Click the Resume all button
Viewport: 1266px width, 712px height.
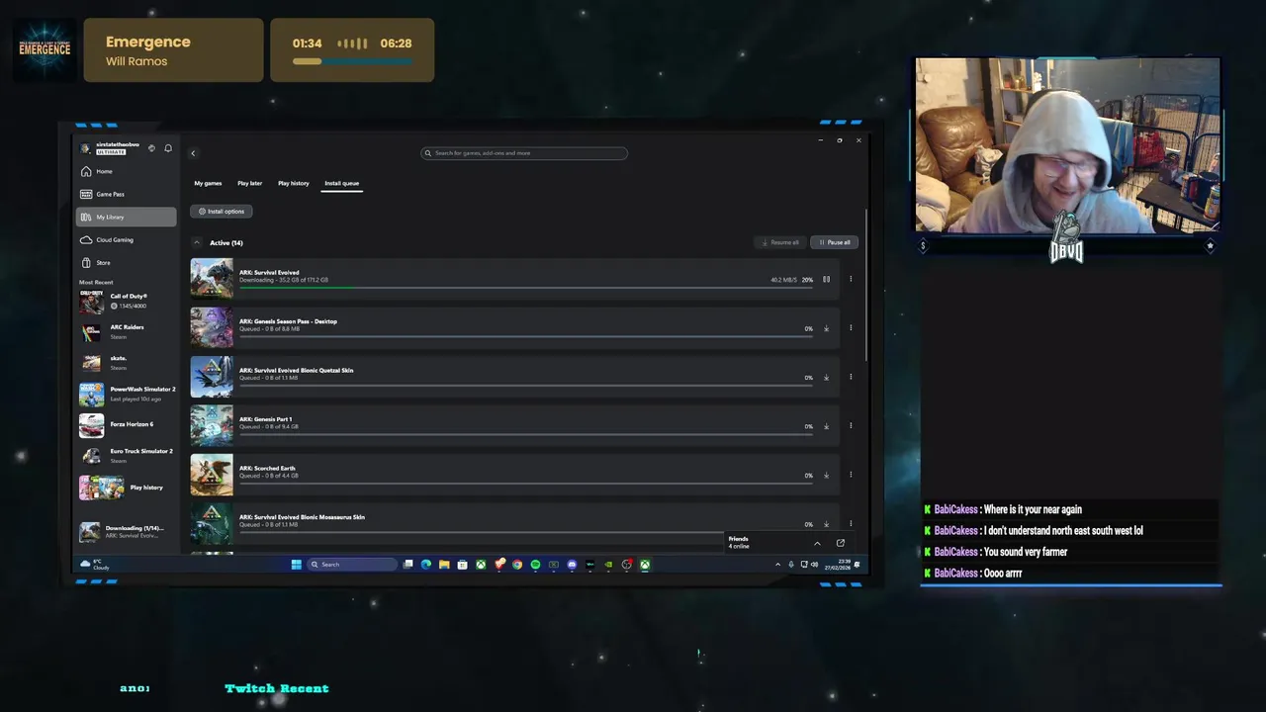click(x=780, y=242)
